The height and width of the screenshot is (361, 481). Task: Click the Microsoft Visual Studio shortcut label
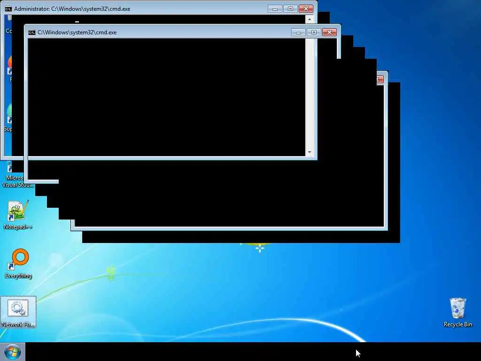18,181
